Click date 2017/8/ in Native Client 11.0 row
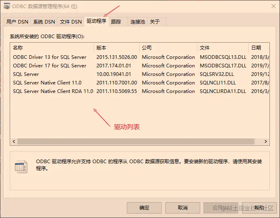Image resolution: width=280 pixels, height=218 pixels. pyautogui.click(x=260, y=83)
